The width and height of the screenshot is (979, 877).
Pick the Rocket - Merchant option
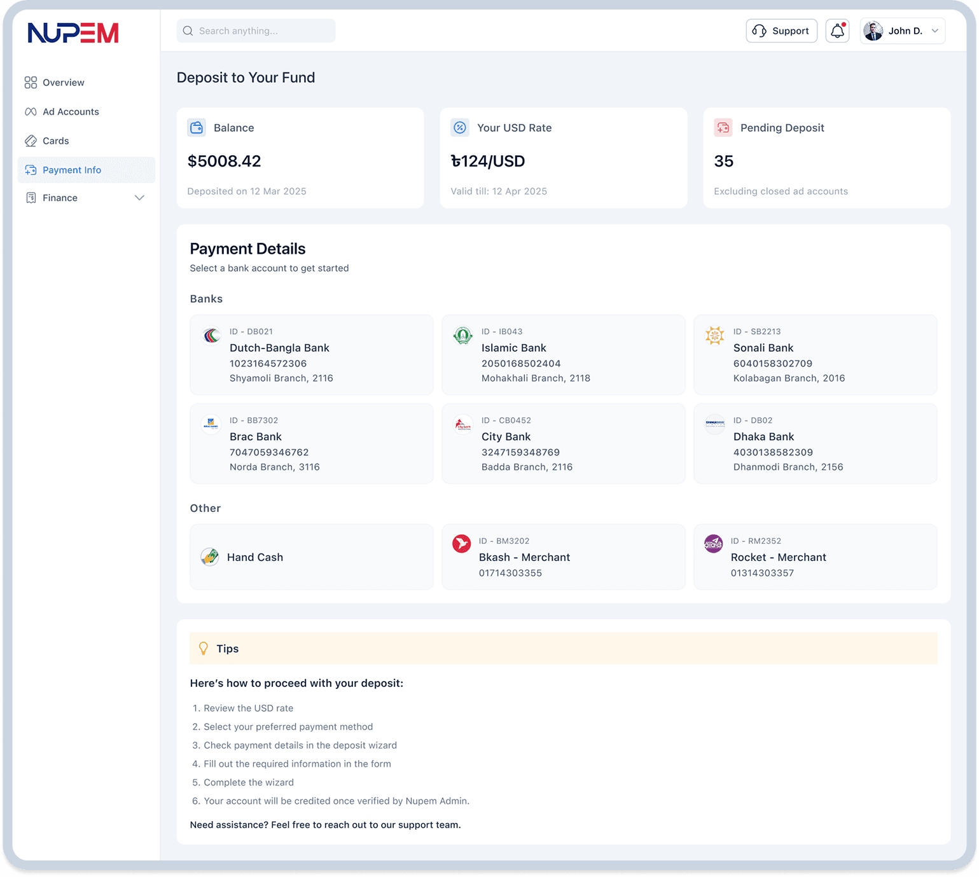click(815, 557)
